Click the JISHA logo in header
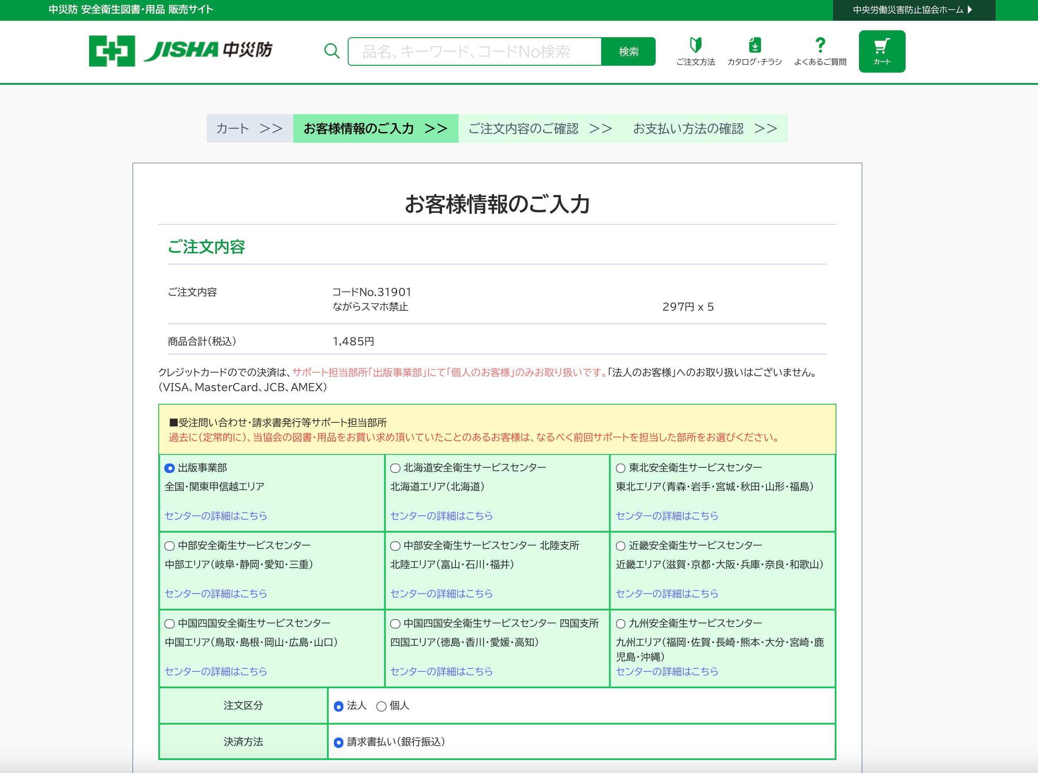The height and width of the screenshot is (773, 1038). pyautogui.click(x=180, y=51)
